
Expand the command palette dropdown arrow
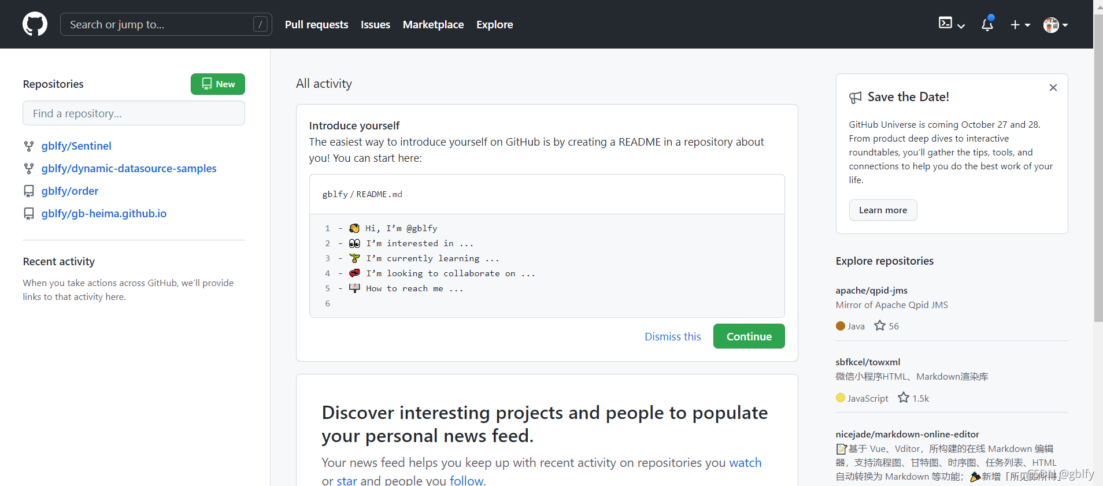(x=961, y=26)
